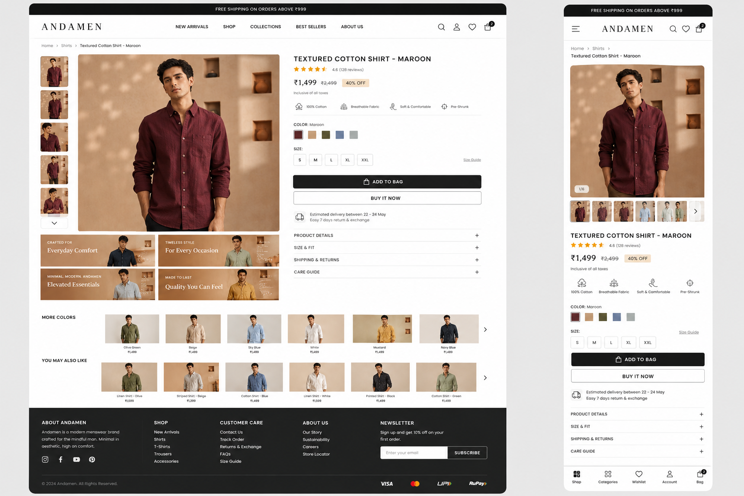Open the hamburger menu in mobile view
This screenshot has height=496, width=744.
click(576, 29)
